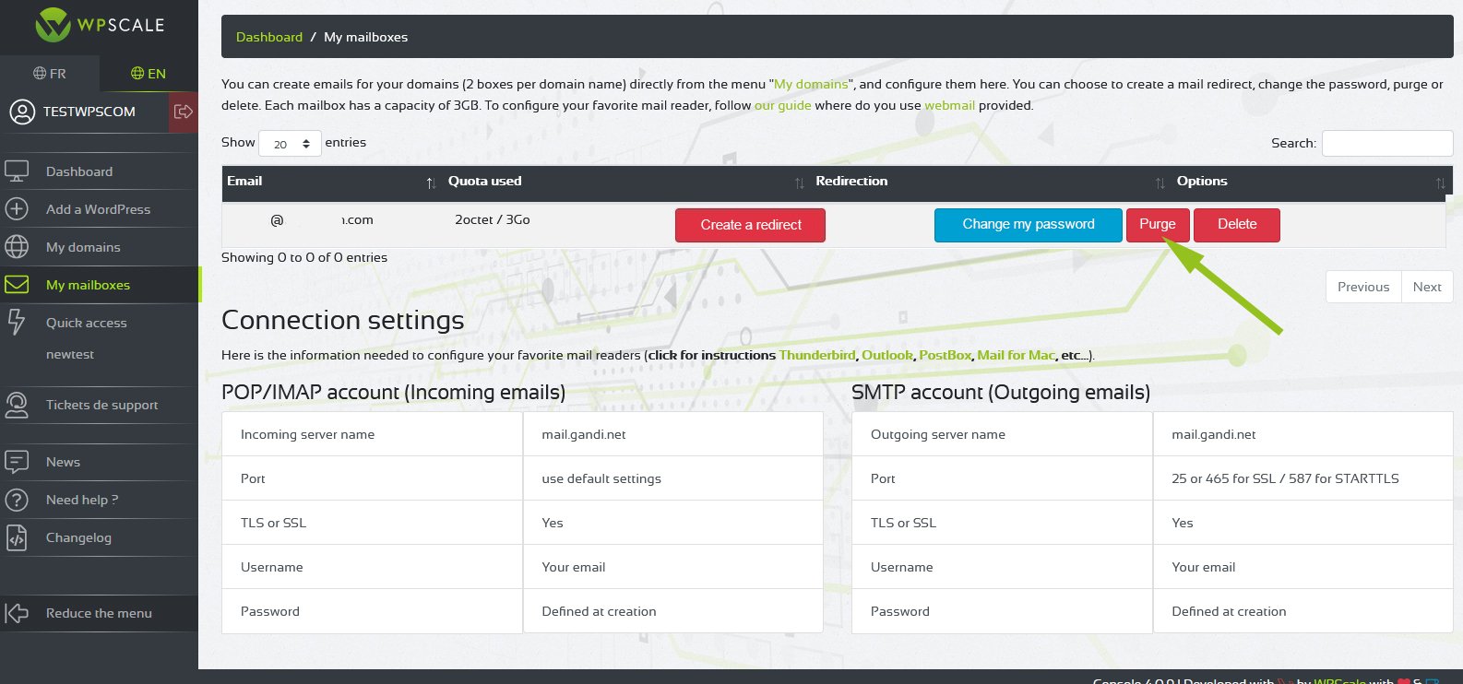
Task: Click into the Search input field
Action: pyautogui.click(x=1386, y=144)
